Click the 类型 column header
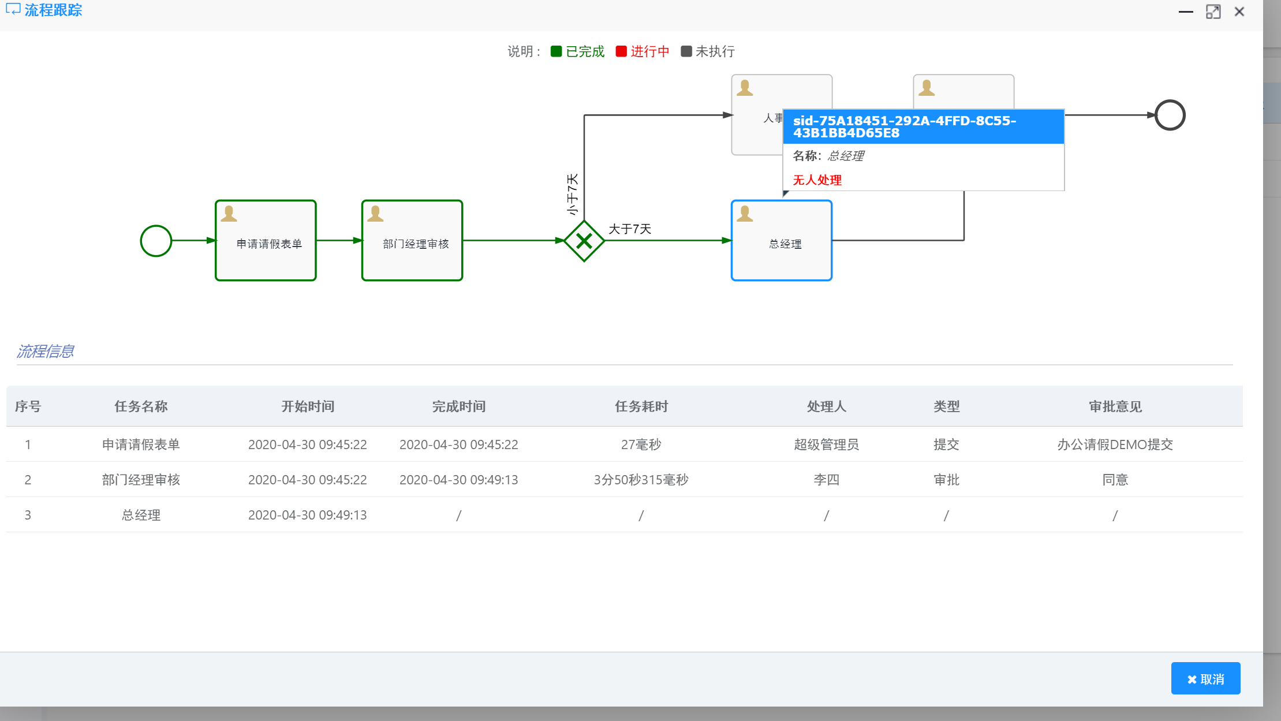 point(947,406)
